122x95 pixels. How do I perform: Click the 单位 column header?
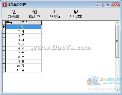(31, 23)
